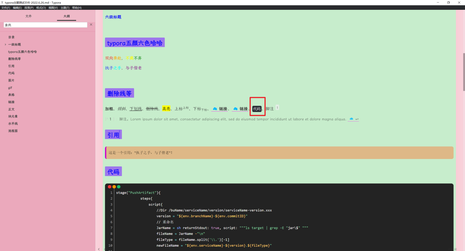465x251 pixels.
Task: Click the typora五颜六色哈哈 heading in document
Action: tap(135, 43)
